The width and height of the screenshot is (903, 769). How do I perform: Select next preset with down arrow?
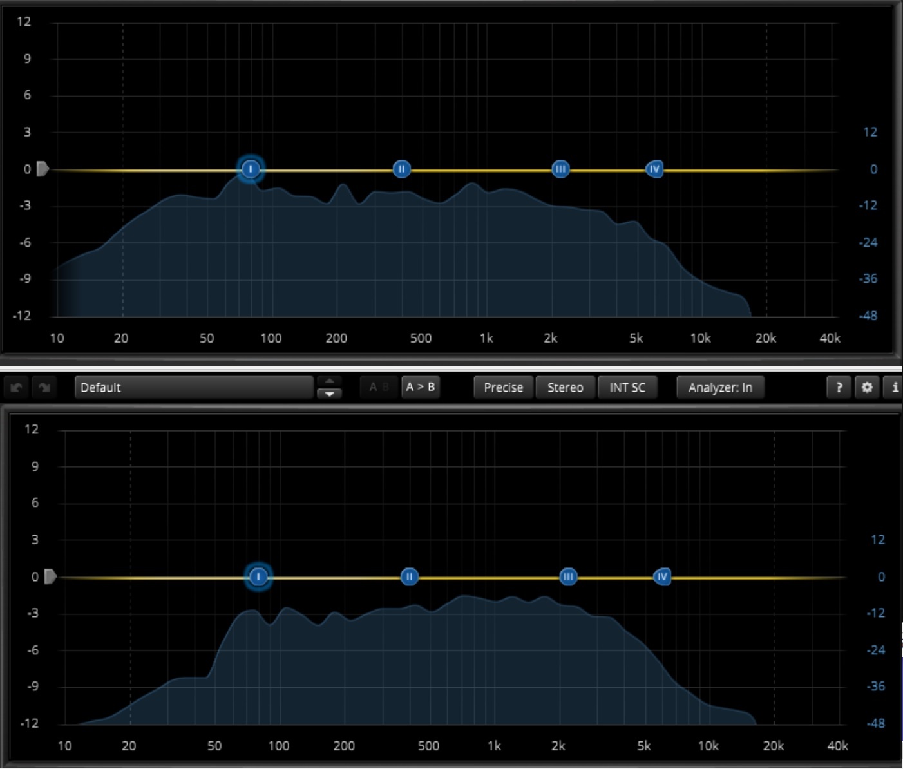329,394
